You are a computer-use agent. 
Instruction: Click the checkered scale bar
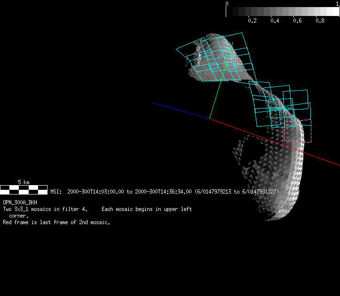tap(24, 189)
